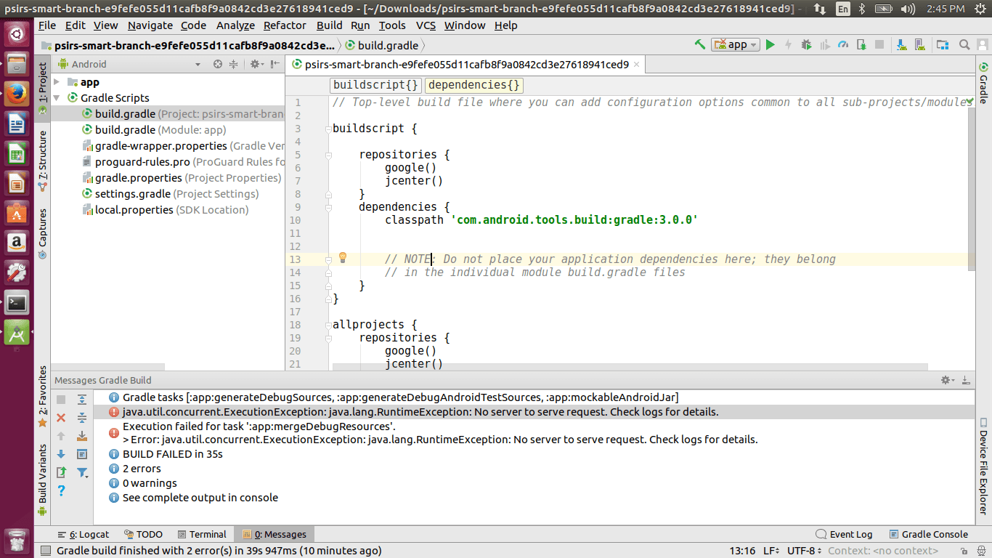Open the Project Structure icon
Image resolution: width=992 pixels, height=558 pixels.
(943, 44)
